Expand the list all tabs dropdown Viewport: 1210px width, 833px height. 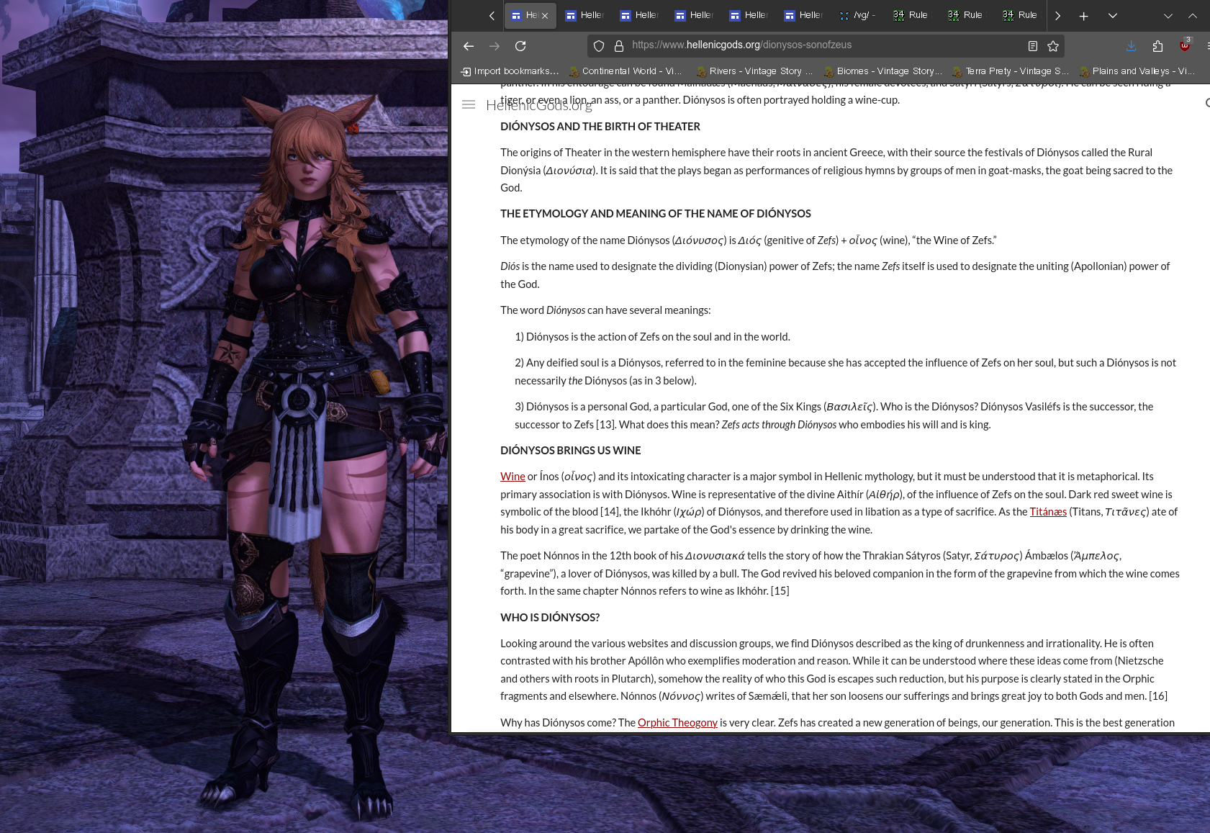point(1113,16)
